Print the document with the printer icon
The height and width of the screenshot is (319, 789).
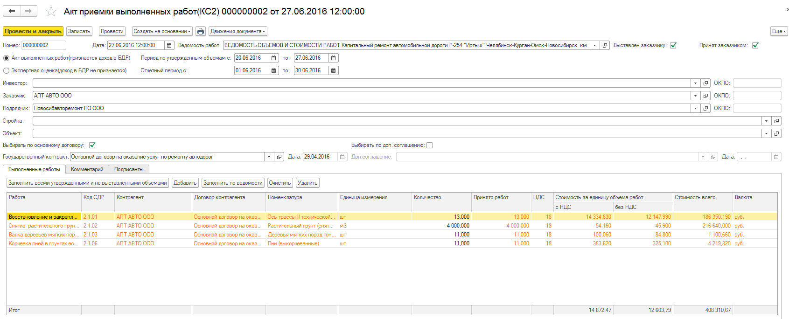point(201,31)
